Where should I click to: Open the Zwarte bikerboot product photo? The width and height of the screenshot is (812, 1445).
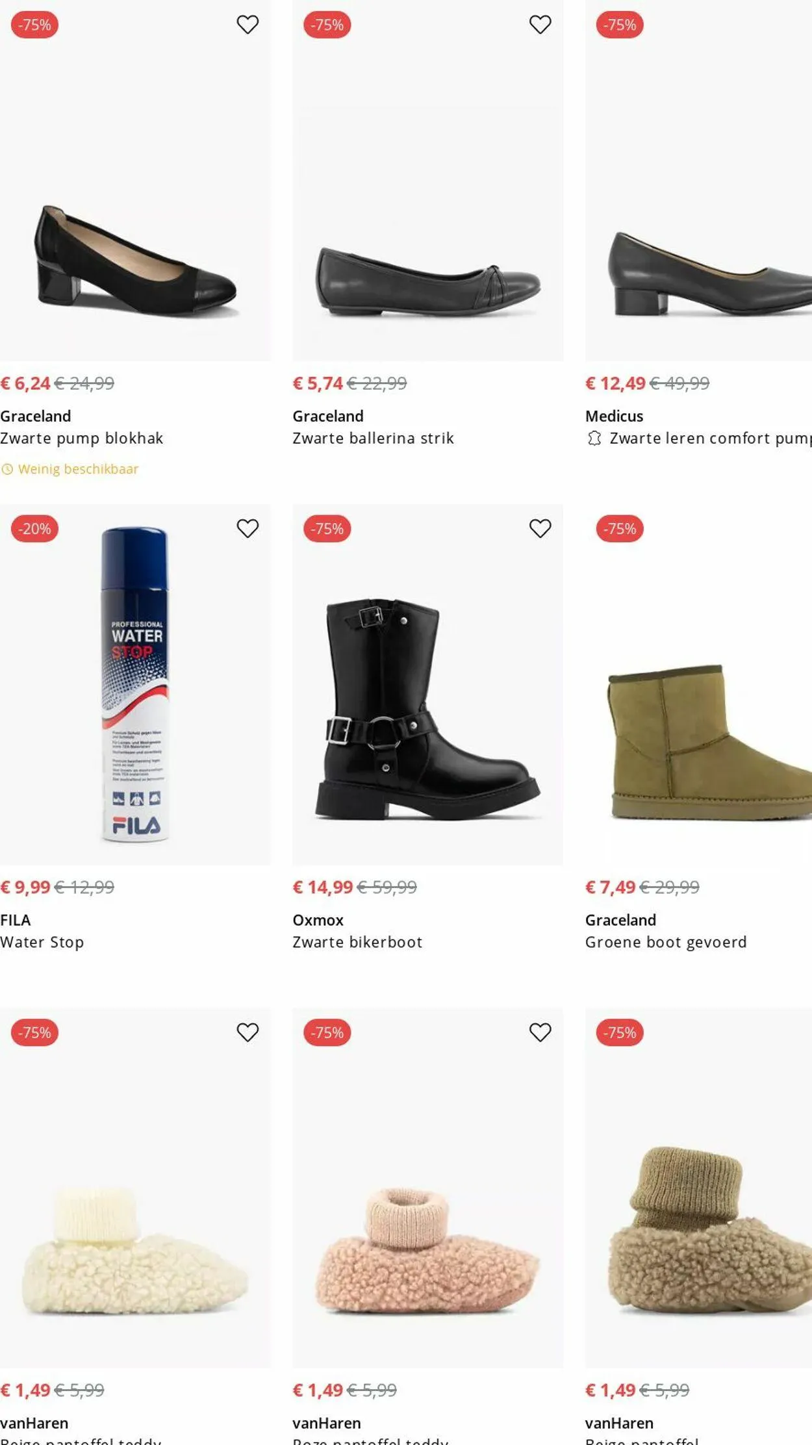click(427, 708)
